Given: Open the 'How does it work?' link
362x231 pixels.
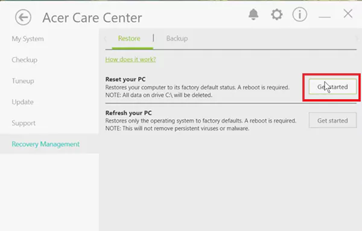Looking at the screenshot, I should click(x=131, y=59).
